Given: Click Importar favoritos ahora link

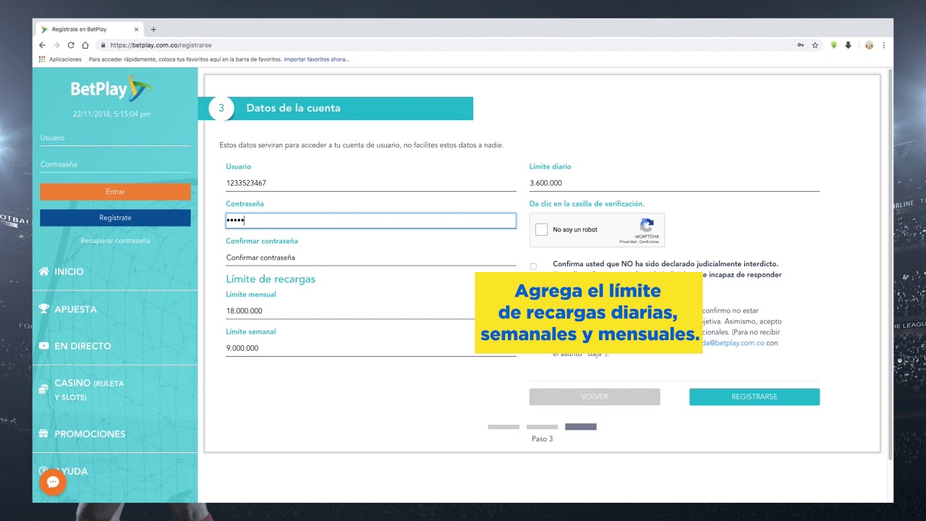Looking at the screenshot, I should (x=317, y=59).
